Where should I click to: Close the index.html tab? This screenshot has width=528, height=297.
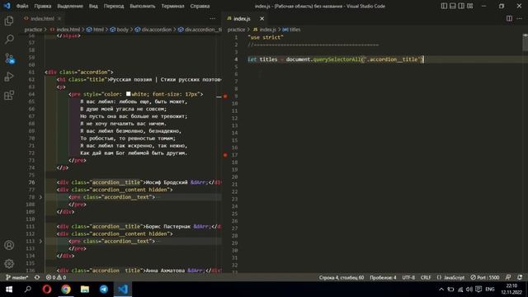(59, 18)
